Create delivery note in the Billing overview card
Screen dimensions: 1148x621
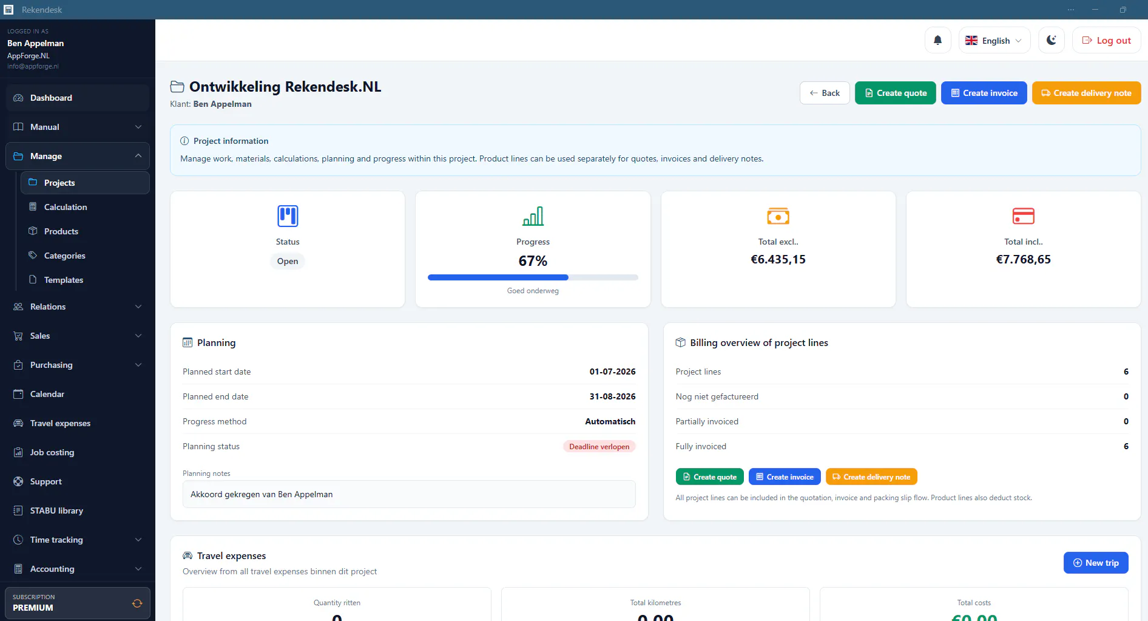[871, 477]
